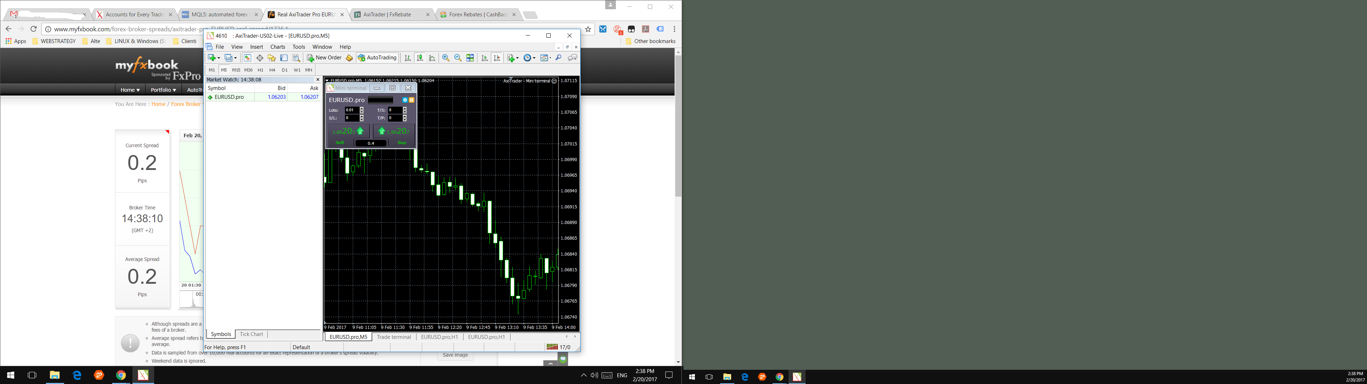Switch to AxiTrader | FxRebate browser tab
Image resolution: width=1367 pixels, height=384 pixels.
point(392,14)
